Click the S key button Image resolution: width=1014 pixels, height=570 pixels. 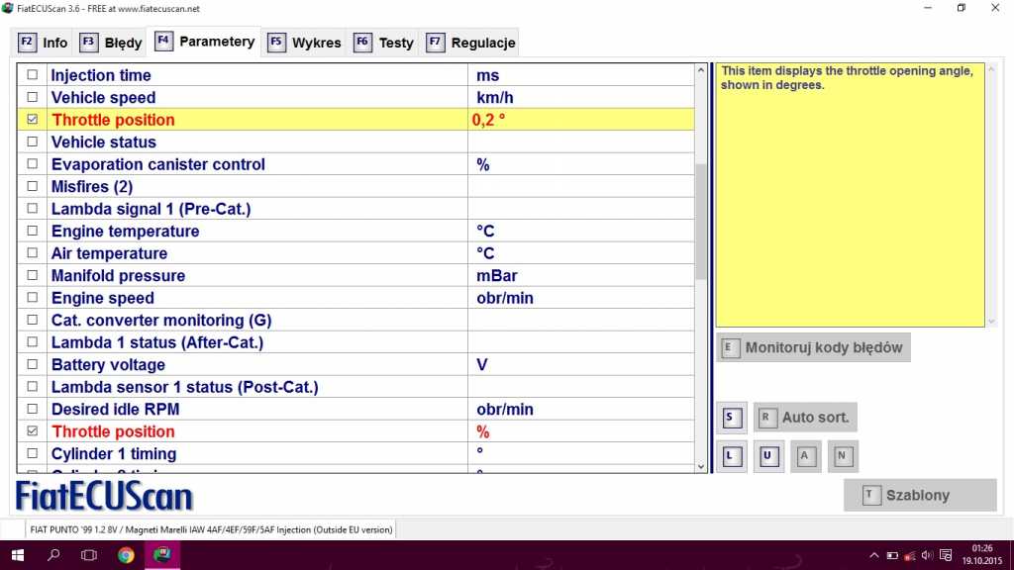(730, 418)
